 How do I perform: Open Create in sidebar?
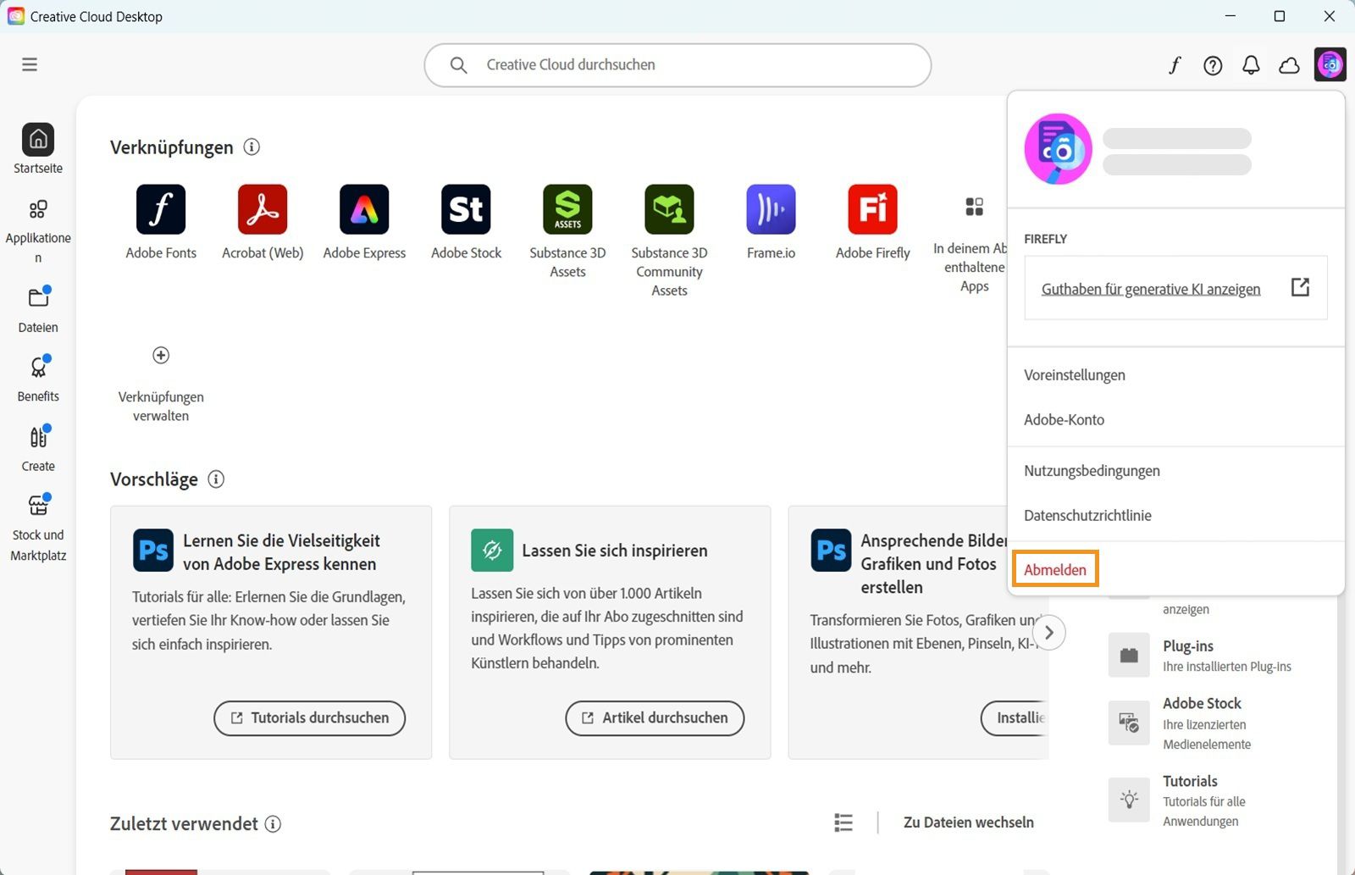pos(38,448)
